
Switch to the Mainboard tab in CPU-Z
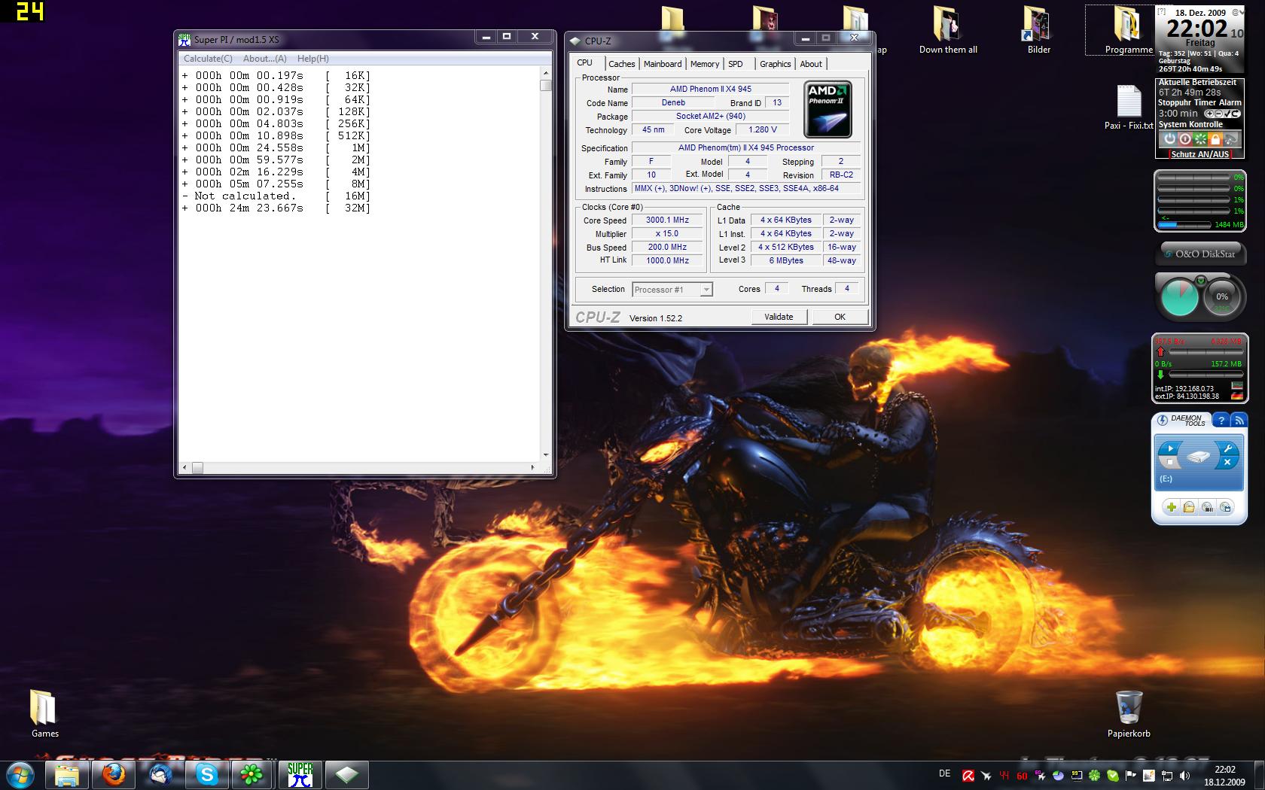tap(663, 64)
